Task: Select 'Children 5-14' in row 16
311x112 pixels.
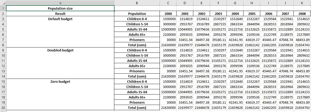Action: pyautogui.click(x=137, y=87)
